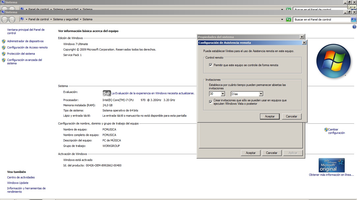Open the Evaluación de la experiencia en Windows link
The image size is (357, 200).
(x=153, y=93)
